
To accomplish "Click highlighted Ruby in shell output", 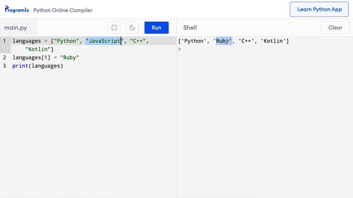I will [224, 41].
